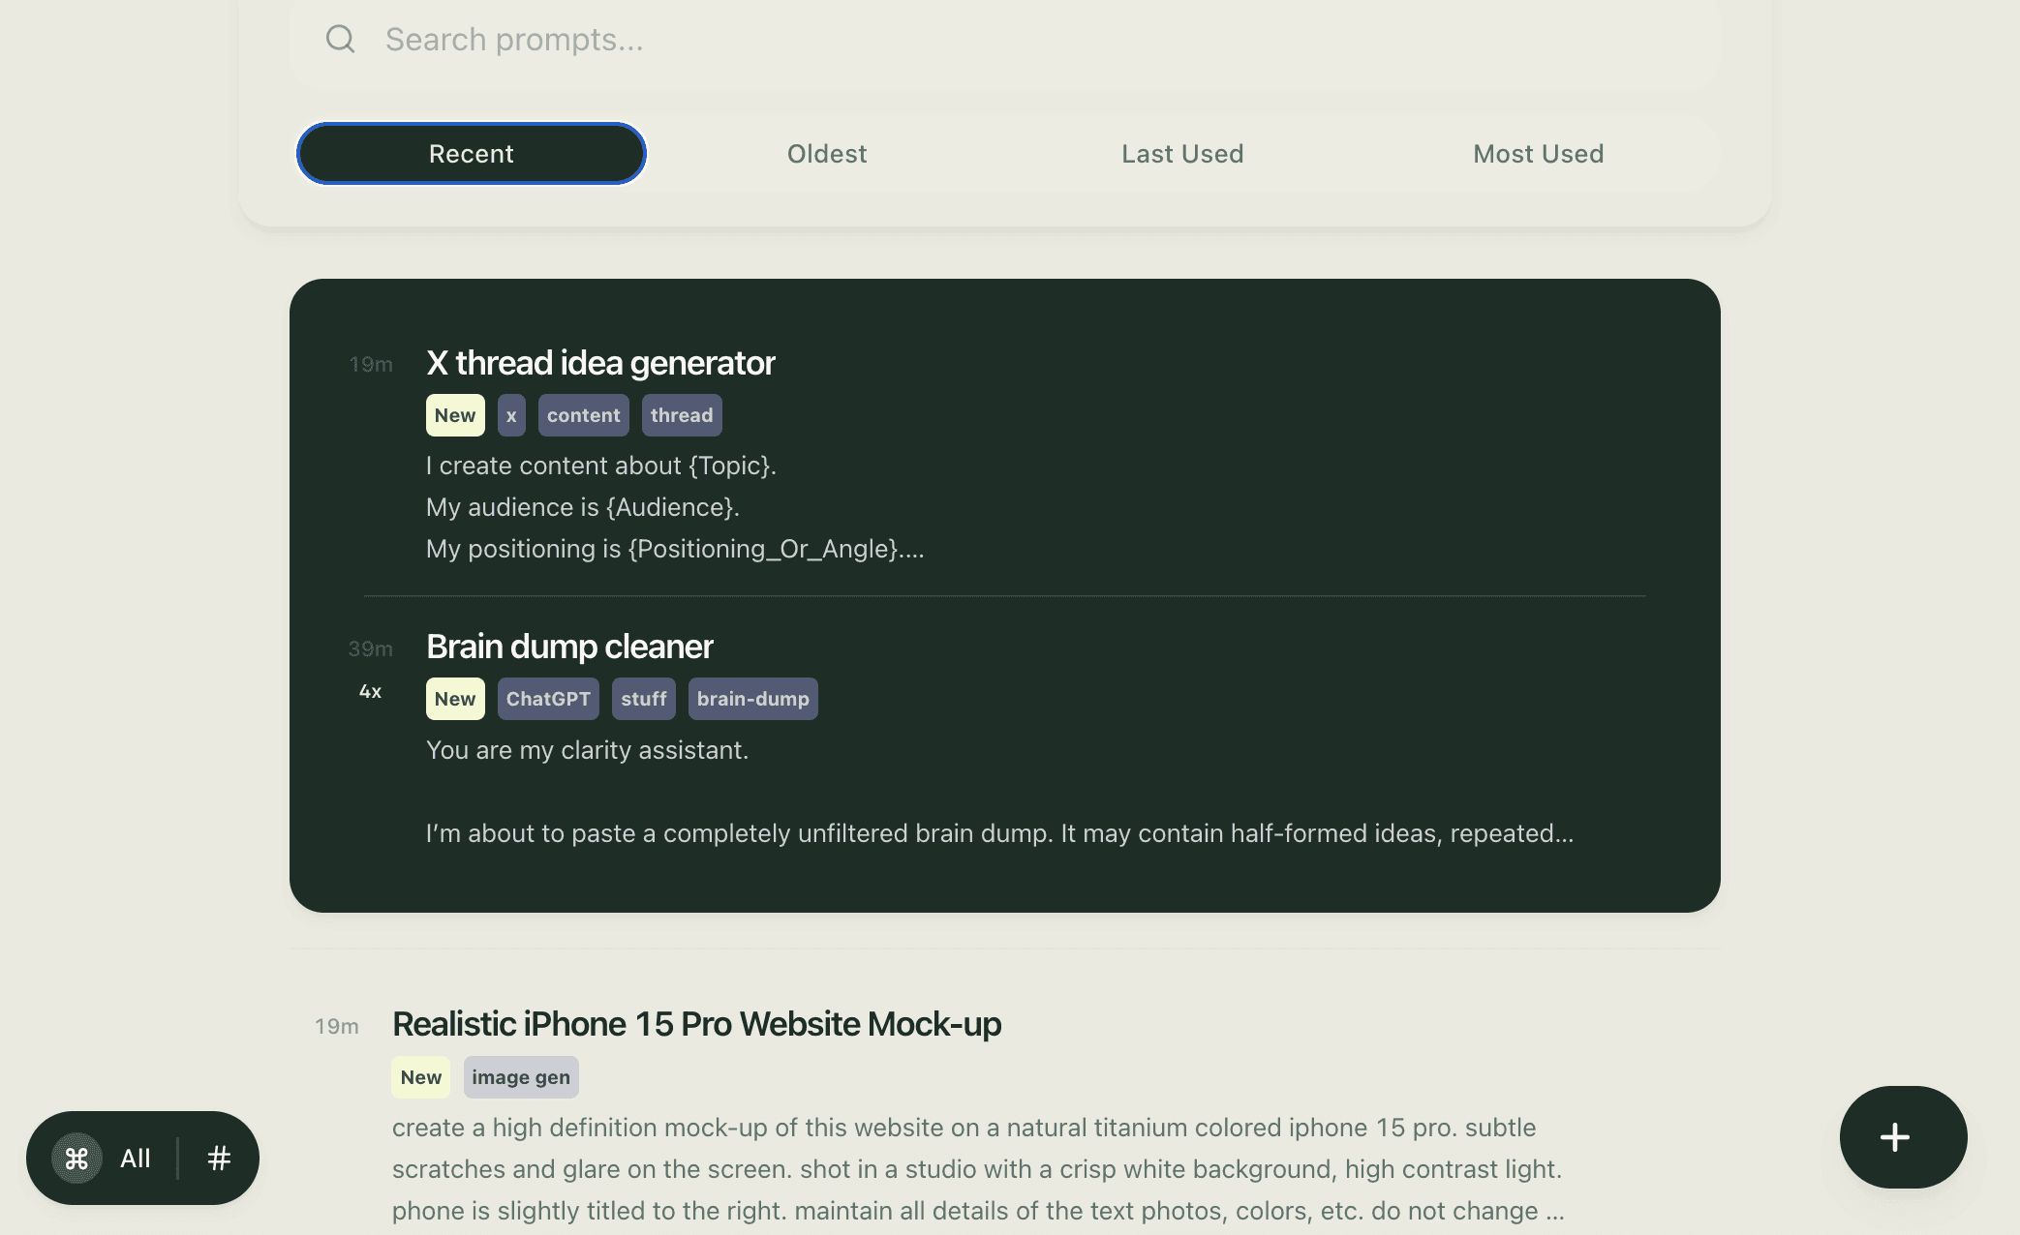Open the X thread idea generator prompt

[x=600, y=362]
